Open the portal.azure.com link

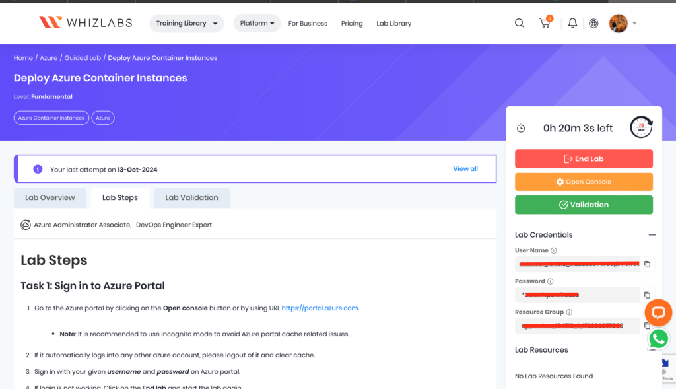[320, 308]
